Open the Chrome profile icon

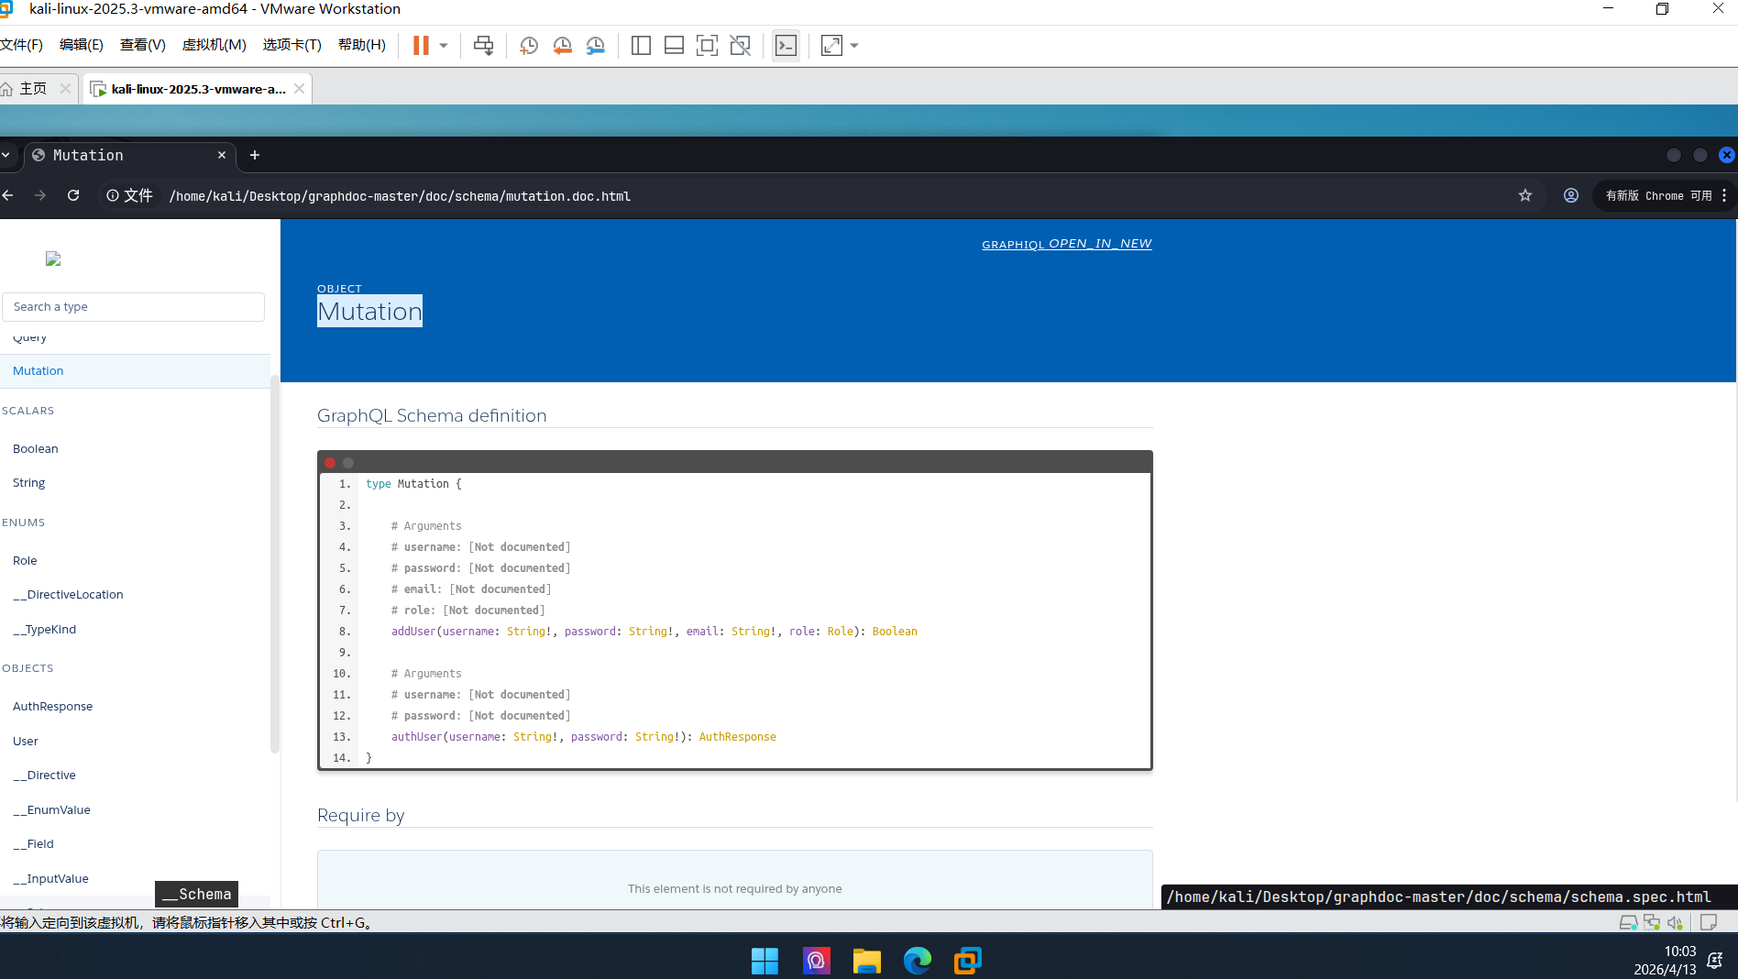(1571, 195)
